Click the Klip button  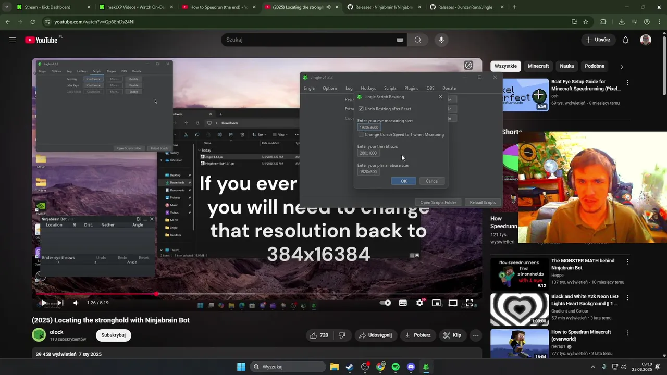[452, 335]
